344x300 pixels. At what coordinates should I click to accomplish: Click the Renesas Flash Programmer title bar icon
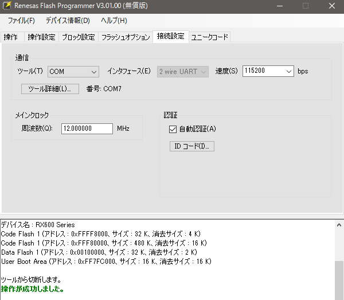[7, 6]
